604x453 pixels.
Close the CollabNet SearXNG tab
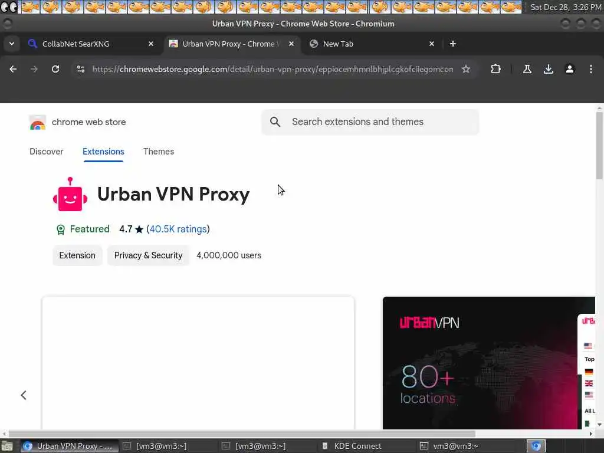[151, 44]
